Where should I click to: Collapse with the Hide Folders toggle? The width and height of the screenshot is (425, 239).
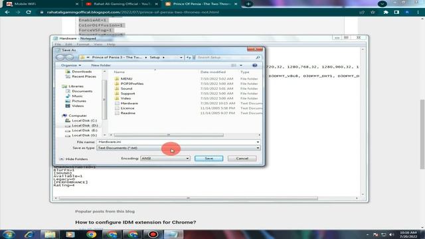[x=74, y=159]
